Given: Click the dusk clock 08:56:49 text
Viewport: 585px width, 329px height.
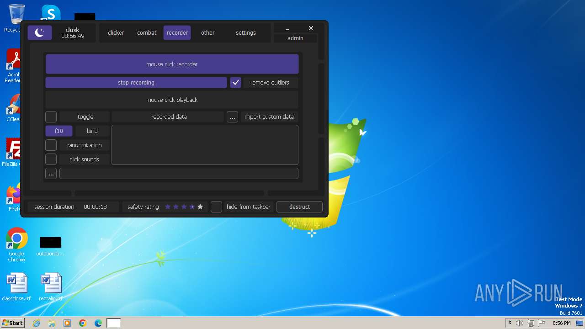Looking at the screenshot, I should pos(73,36).
